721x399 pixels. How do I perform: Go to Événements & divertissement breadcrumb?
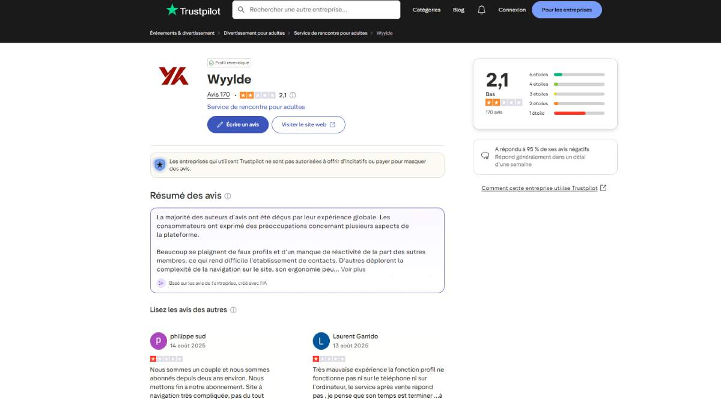(182, 33)
